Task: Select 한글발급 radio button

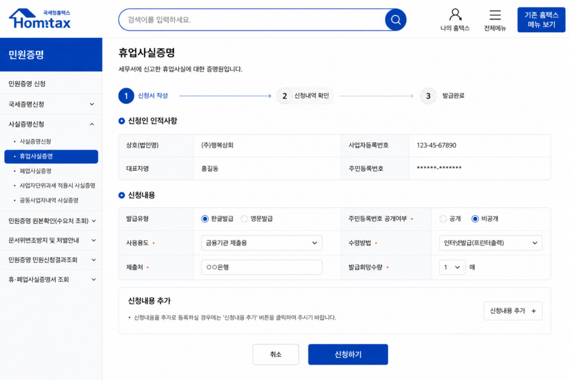Action: pyautogui.click(x=205, y=219)
